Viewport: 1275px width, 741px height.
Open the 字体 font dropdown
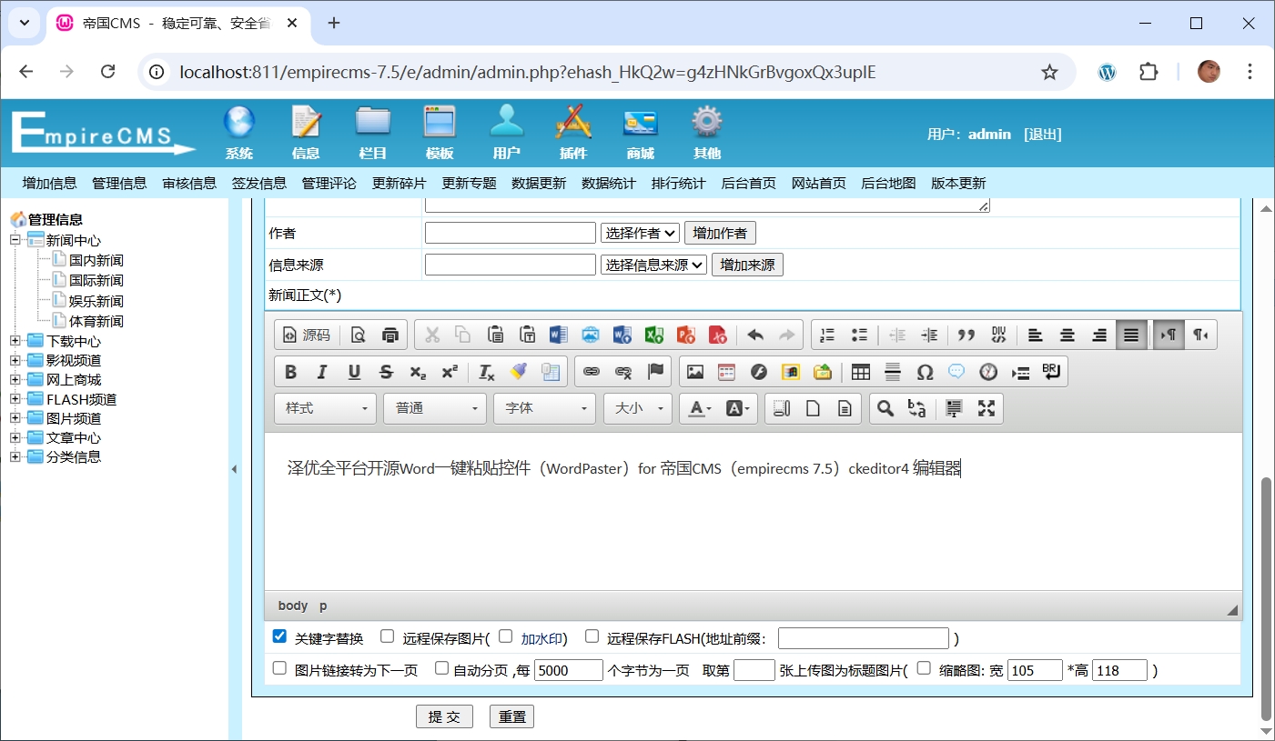point(544,408)
